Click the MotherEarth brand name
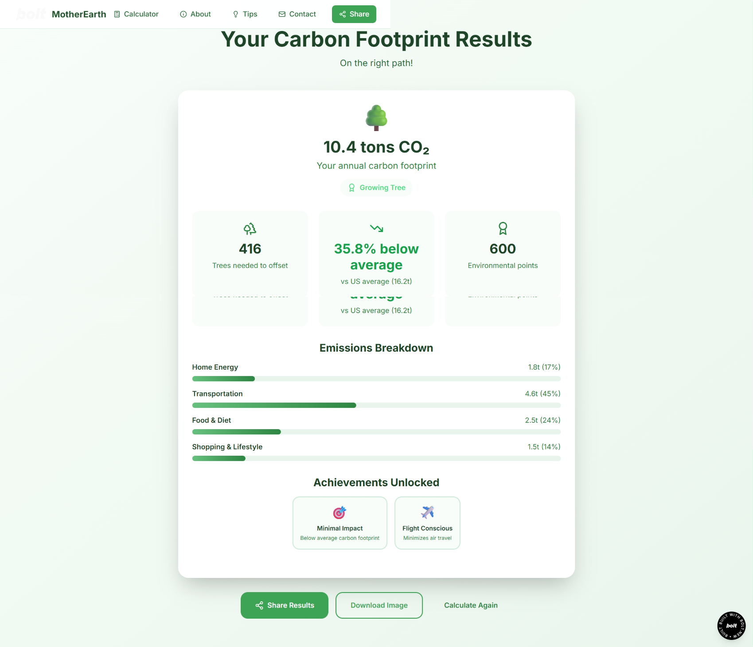The height and width of the screenshot is (647, 753). (79, 14)
